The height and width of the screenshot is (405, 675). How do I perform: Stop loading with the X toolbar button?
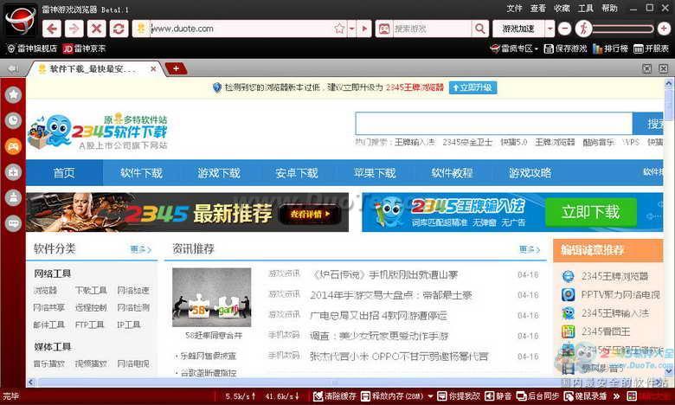pyautogui.click(x=96, y=29)
